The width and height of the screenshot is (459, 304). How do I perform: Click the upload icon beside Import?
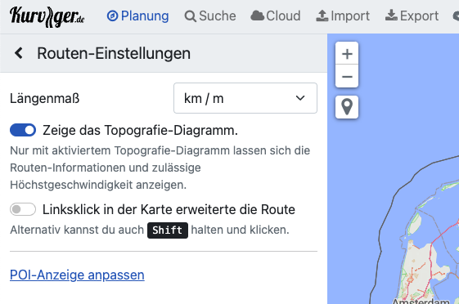[x=322, y=16]
